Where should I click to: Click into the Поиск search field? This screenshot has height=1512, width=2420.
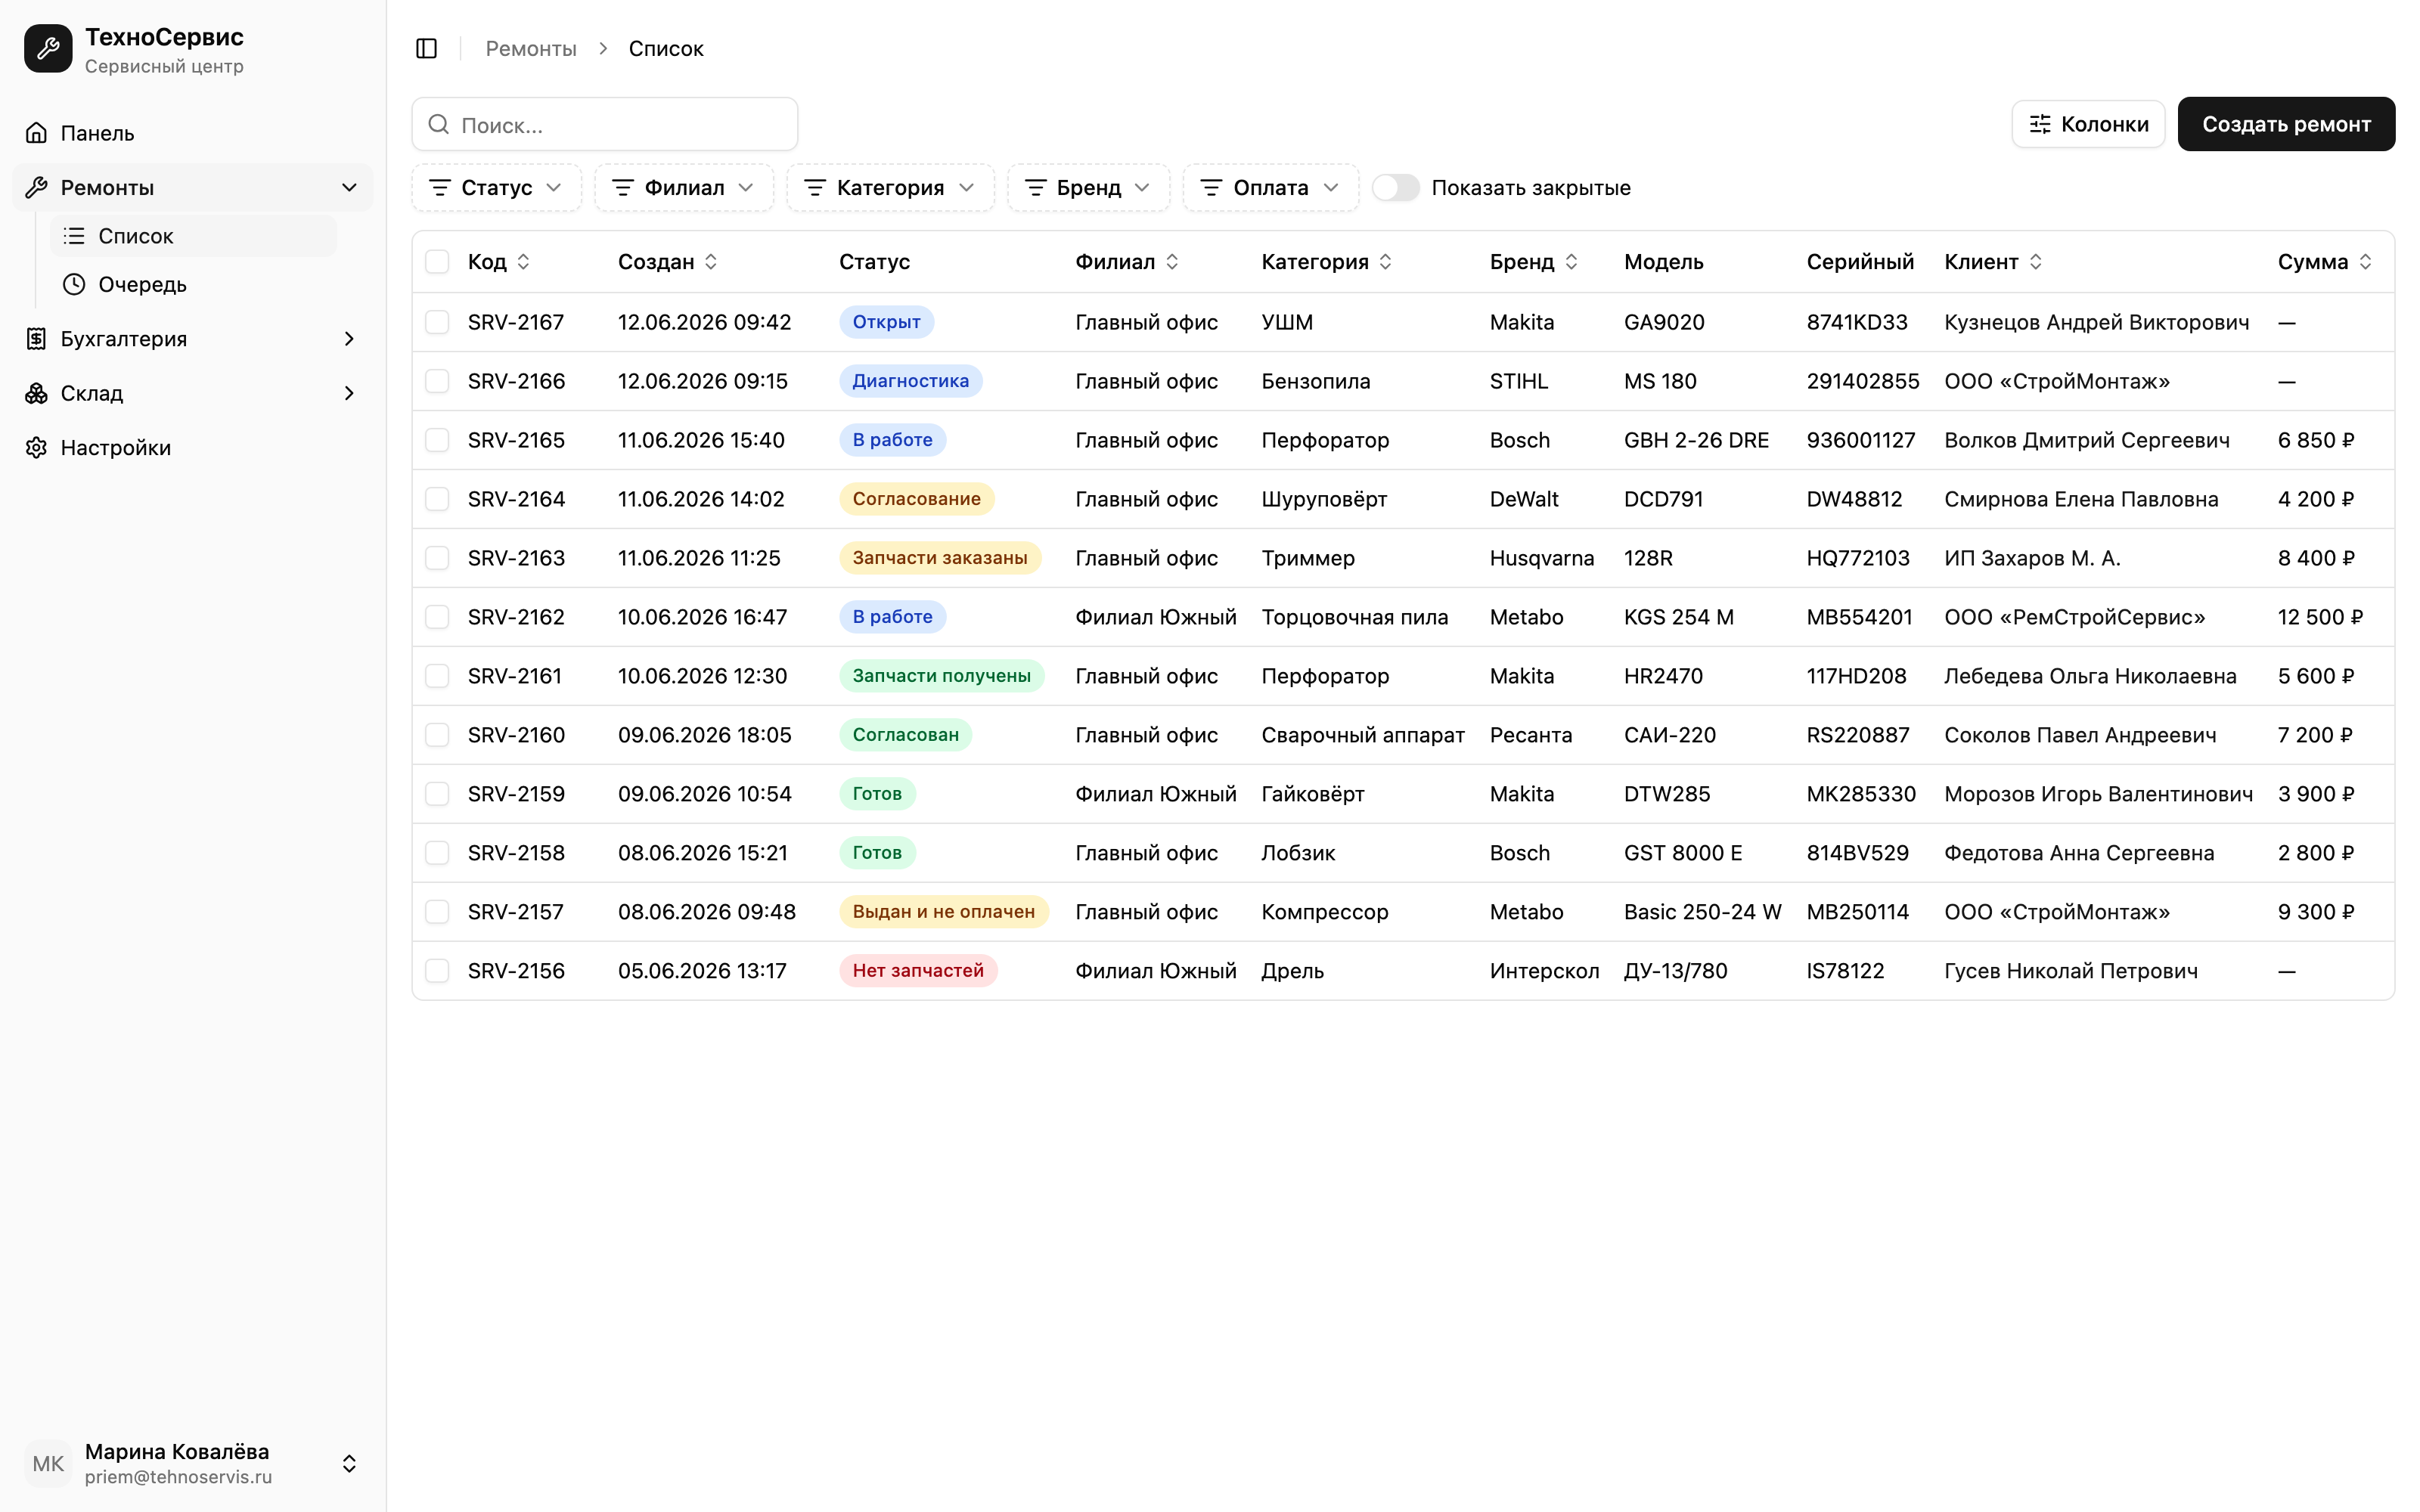(605, 124)
